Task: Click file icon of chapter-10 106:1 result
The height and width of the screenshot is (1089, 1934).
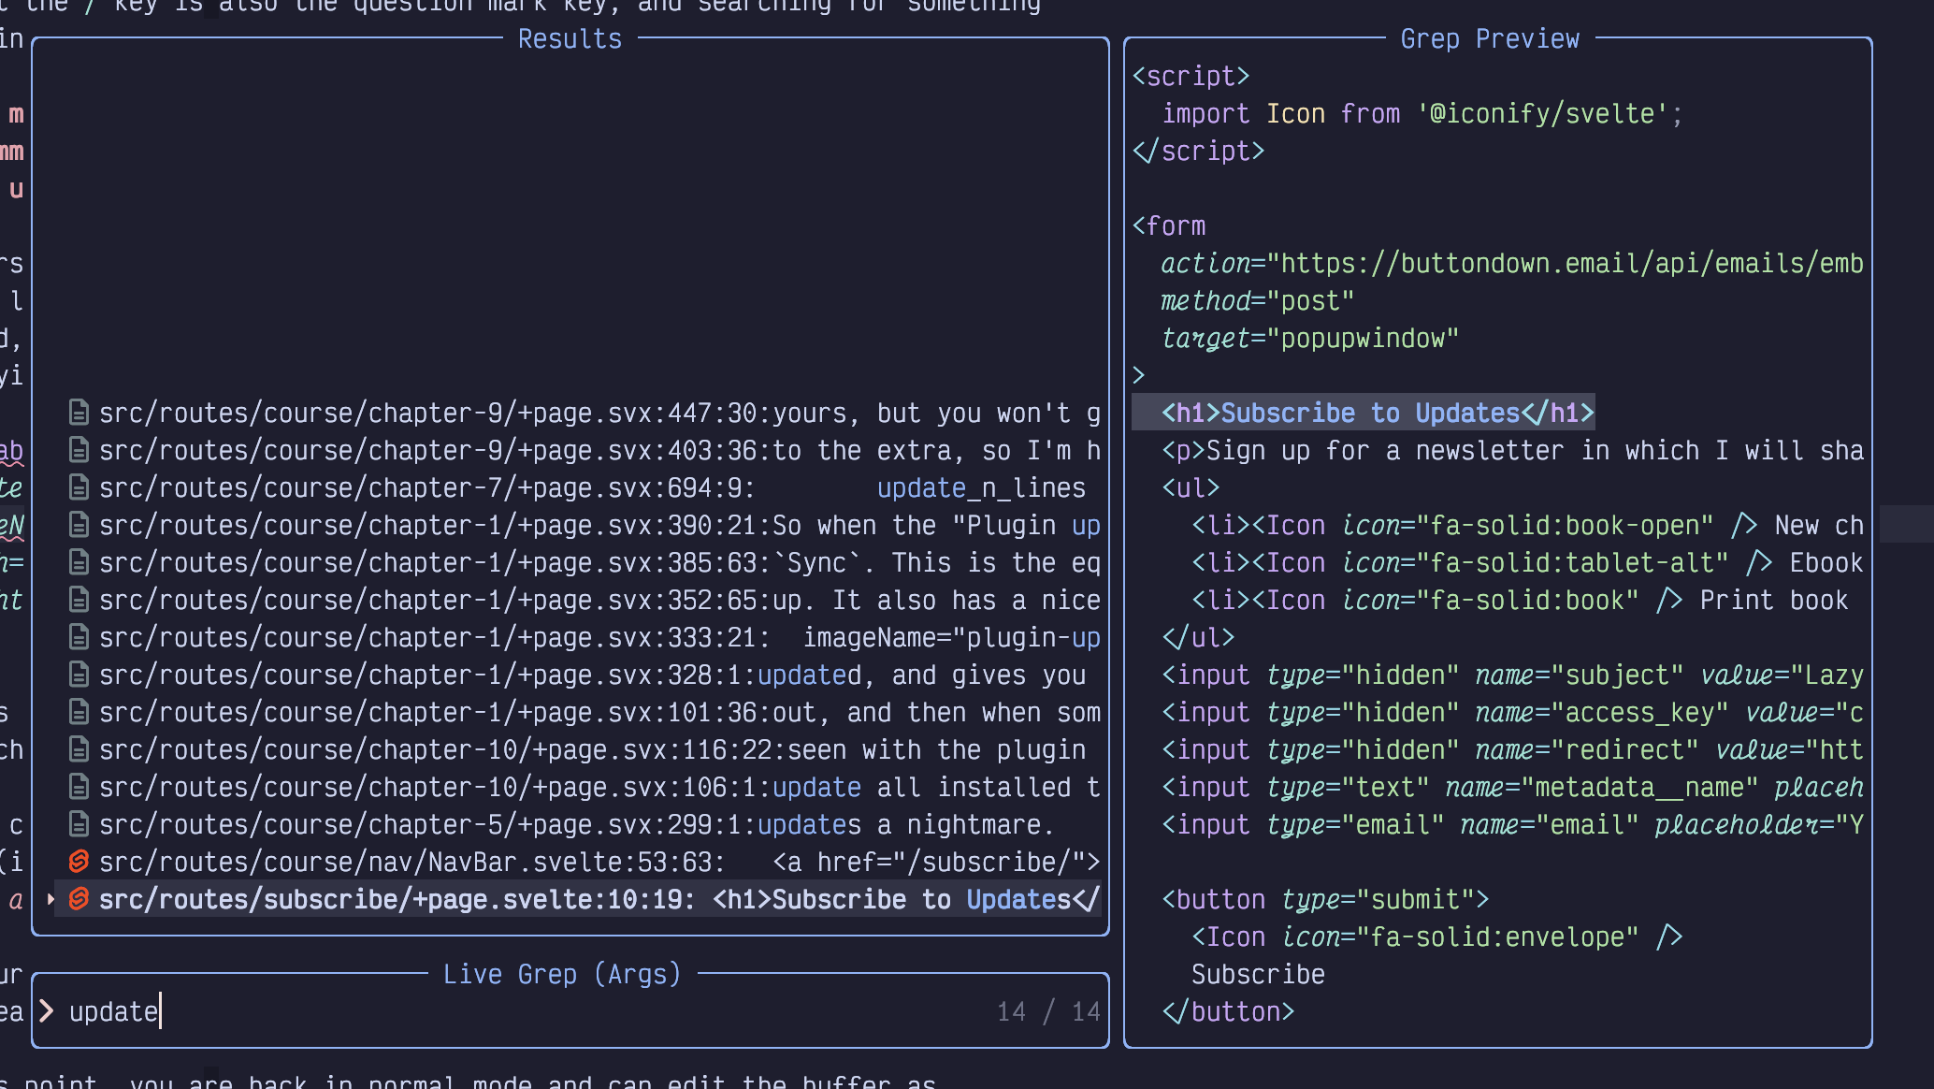Action: (79, 787)
